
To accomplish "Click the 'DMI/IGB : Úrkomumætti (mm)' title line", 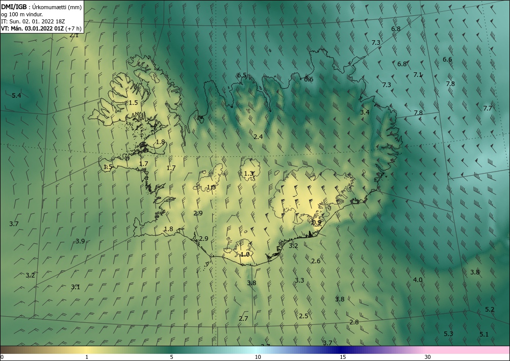I will pos(41,7).
